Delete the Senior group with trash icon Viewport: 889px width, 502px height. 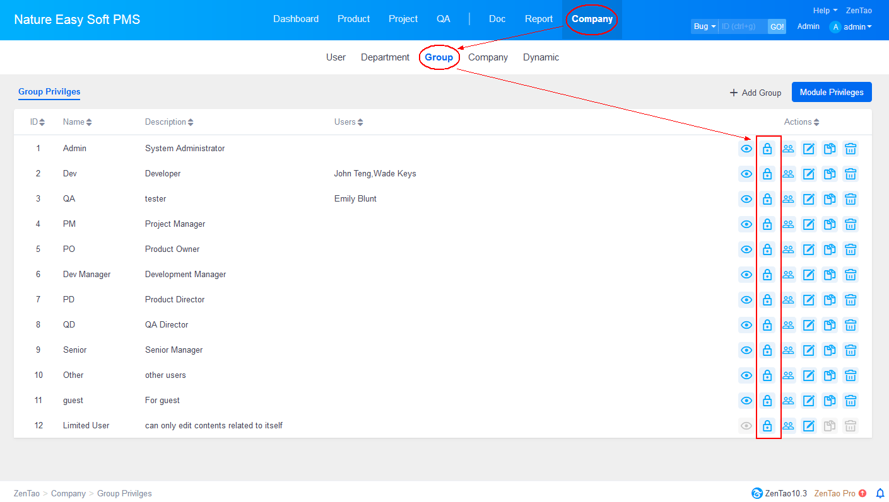point(851,350)
